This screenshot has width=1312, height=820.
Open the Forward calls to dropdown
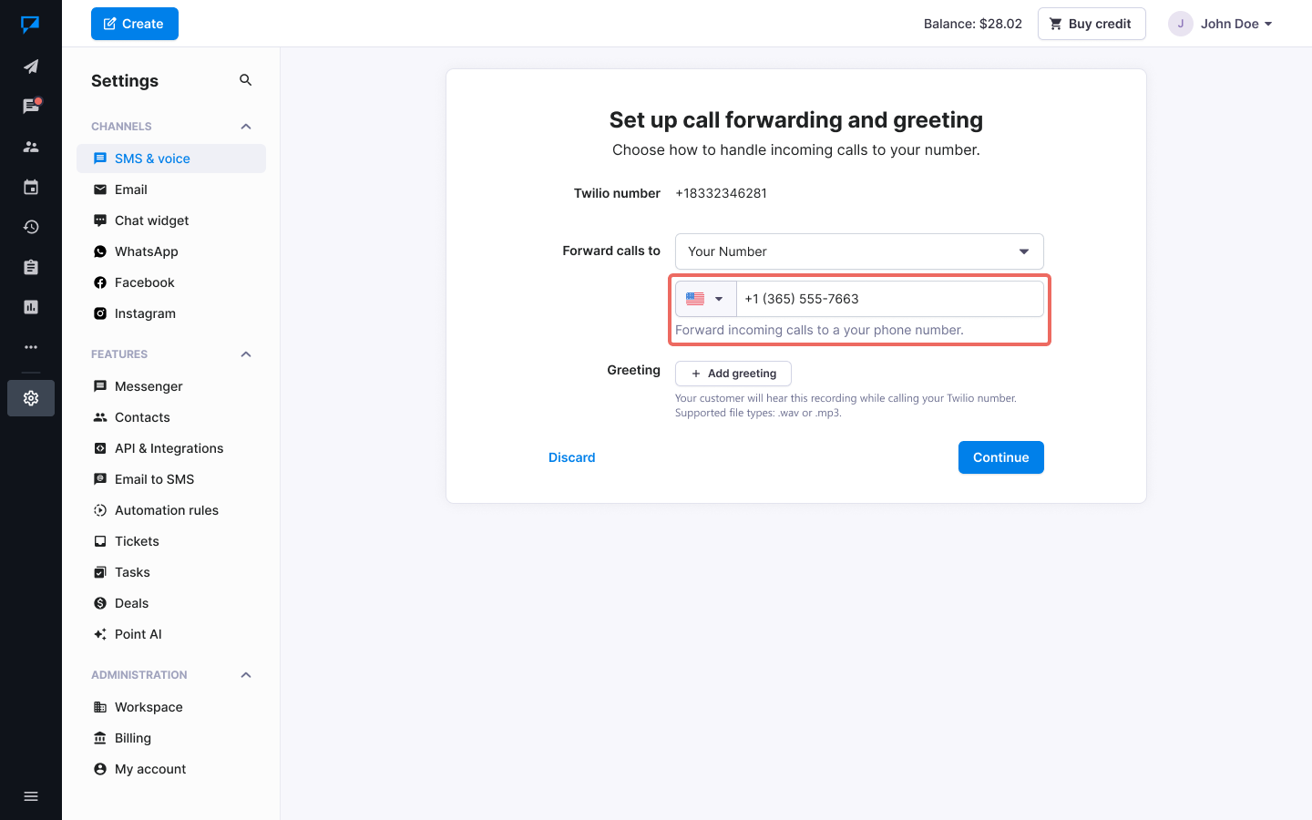pyautogui.click(x=858, y=251)
